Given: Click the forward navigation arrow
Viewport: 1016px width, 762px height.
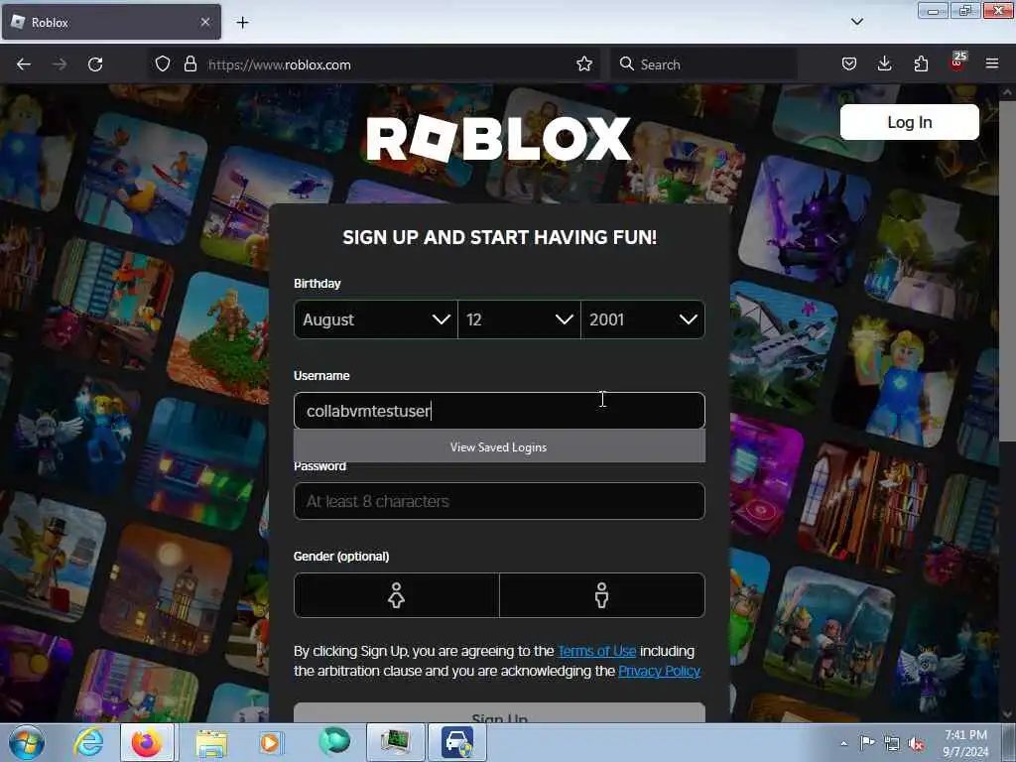Looking at the screenshot, I should click(x=60, y=64).
